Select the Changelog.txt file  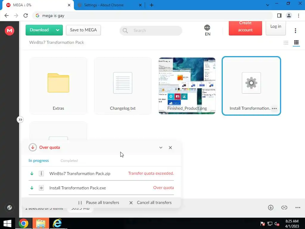tap(123, 86)
